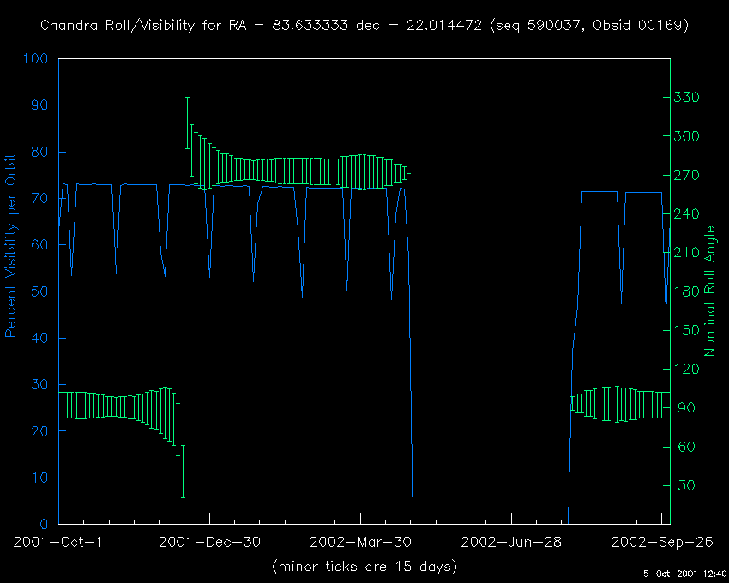Click the 0 tick label on left axis
The width and height of the screenshot is (729, 583).
pos(45,524)
